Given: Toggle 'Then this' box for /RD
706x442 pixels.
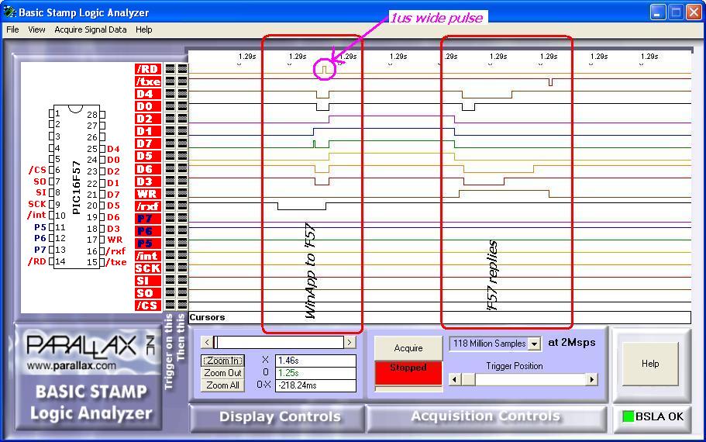Looking at the screenshot, I should pyautogui.click(x=182, y=69).
